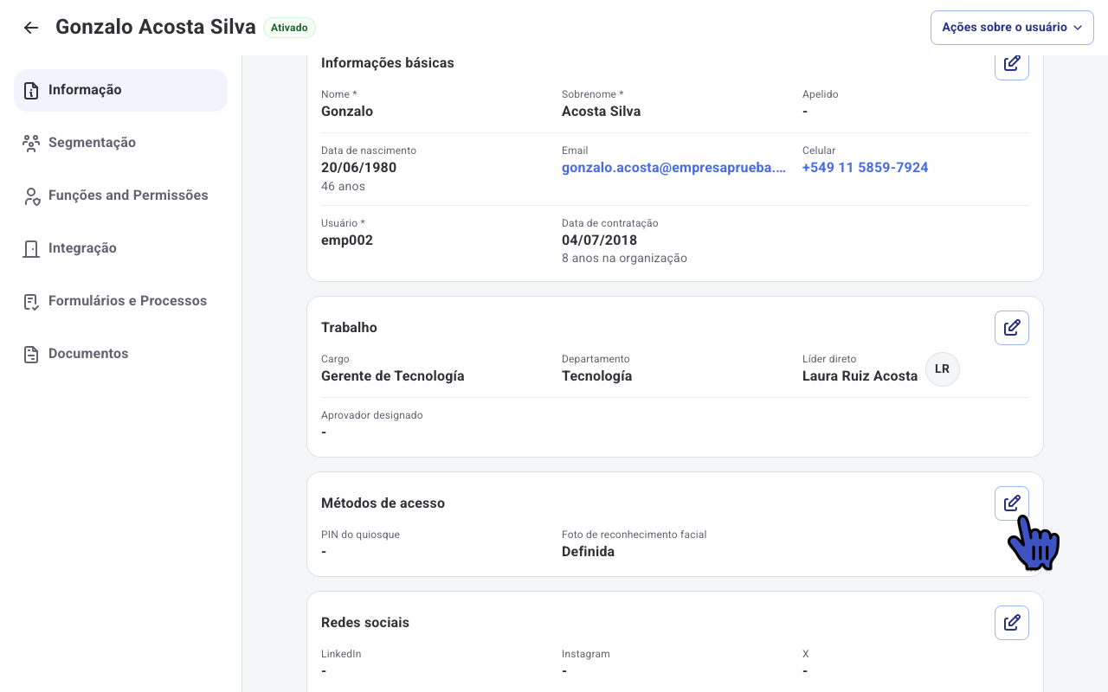This screenshot has height=692, width=1108.
Task: Open Funções and Permissões tab
Action: (120, 195)
